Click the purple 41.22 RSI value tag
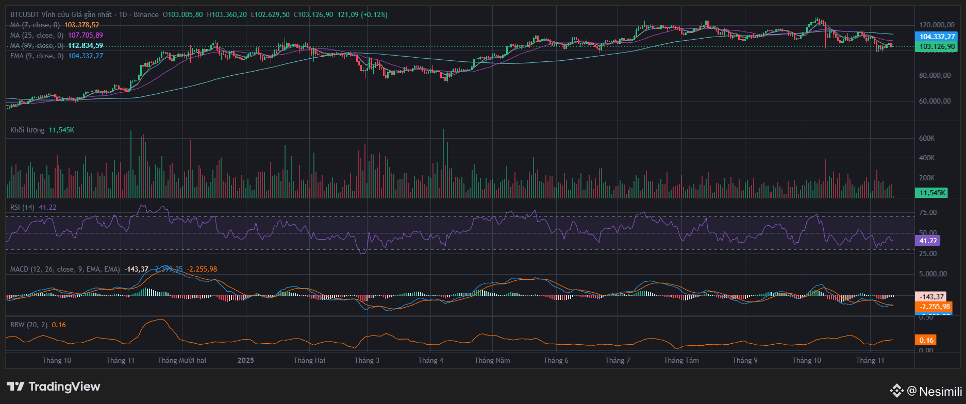 927,241
